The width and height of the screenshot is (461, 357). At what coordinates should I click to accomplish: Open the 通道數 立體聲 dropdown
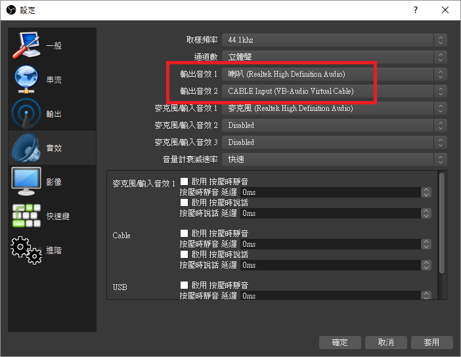[x=334, y=57]
